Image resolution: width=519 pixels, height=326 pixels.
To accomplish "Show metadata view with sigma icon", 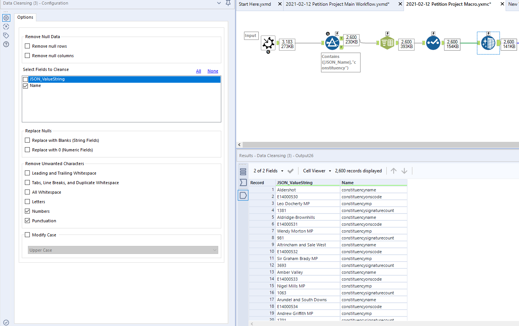I will pyautogui.click(x=243, y=183).
